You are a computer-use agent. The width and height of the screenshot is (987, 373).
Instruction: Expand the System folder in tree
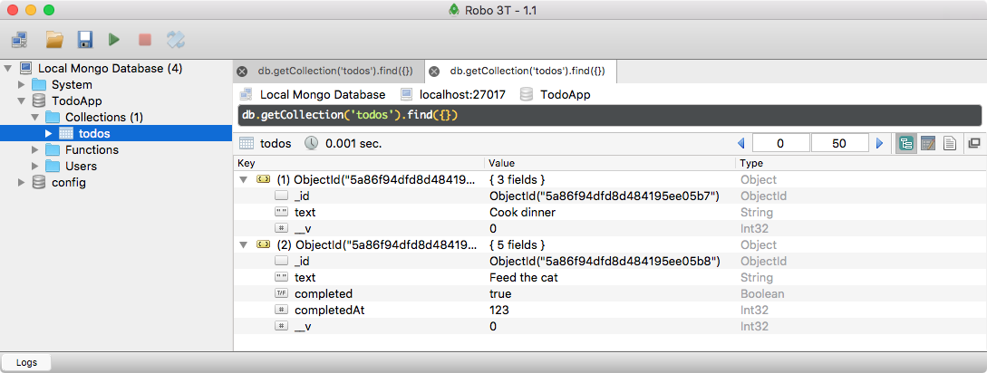pos(22,84)
